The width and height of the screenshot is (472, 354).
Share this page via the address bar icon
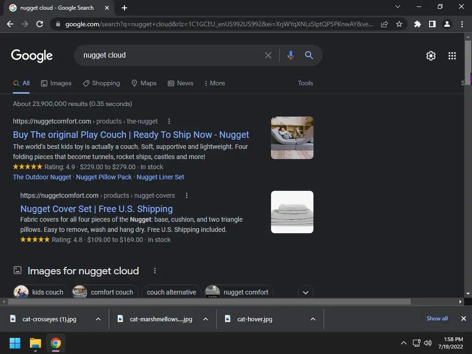coord(384,24)
